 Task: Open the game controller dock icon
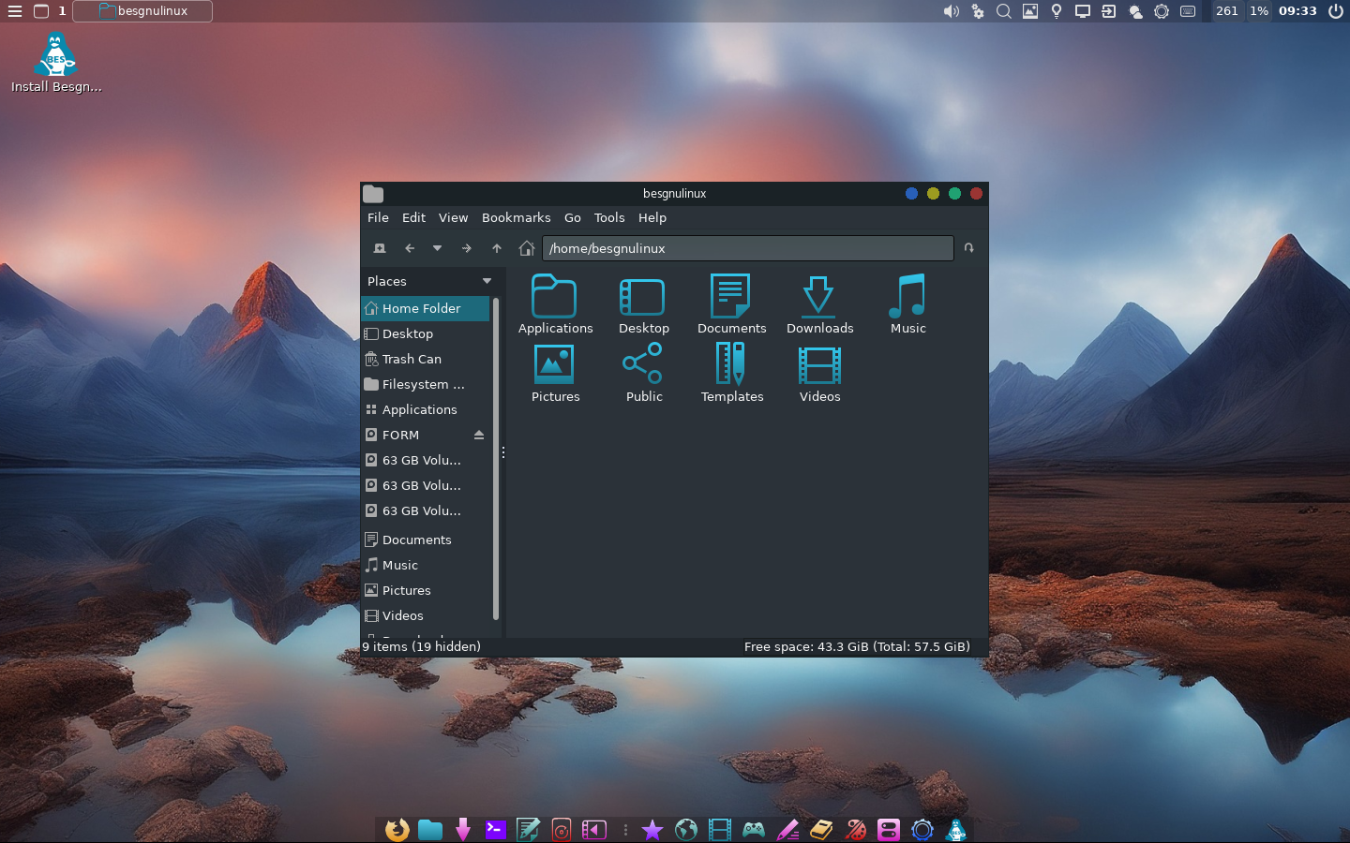[x=754, y=830]
